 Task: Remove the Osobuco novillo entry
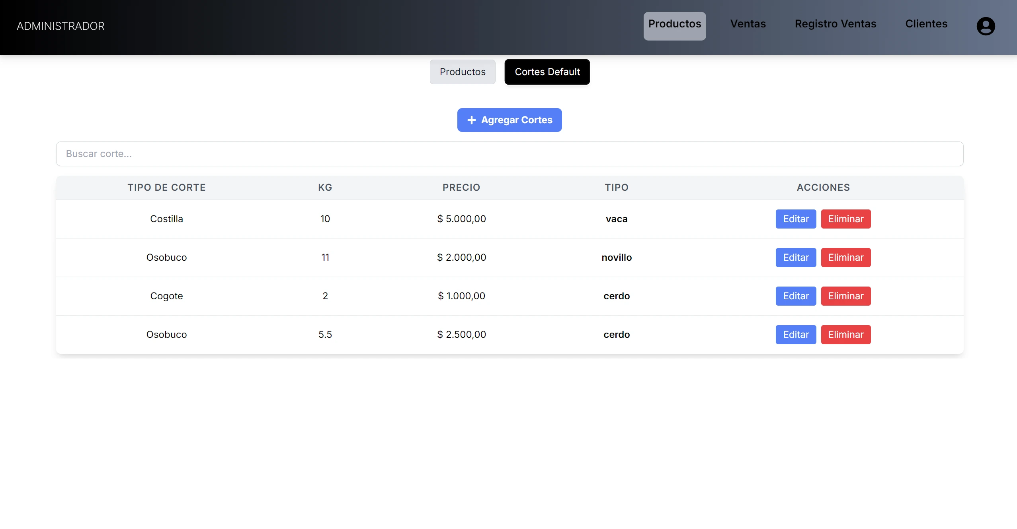point(846,258)
